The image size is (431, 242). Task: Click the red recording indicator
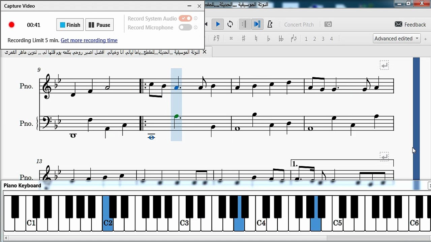[x=11, y=25]
